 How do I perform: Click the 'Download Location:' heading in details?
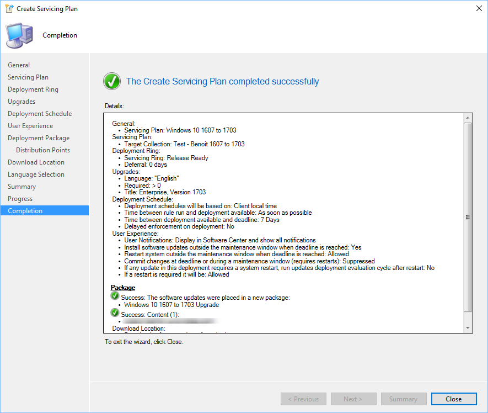point(138,328)
